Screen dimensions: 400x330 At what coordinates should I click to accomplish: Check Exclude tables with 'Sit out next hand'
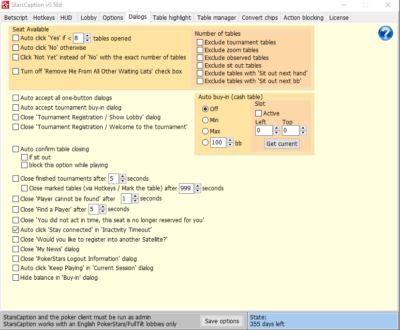click(x=200, y=73)
